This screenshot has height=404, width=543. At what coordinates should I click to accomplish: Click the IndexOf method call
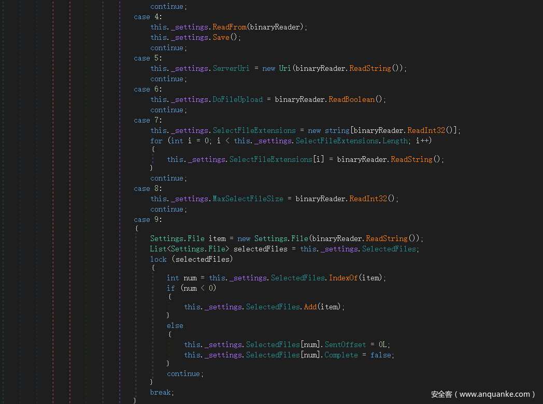click(x=343, y=278)
